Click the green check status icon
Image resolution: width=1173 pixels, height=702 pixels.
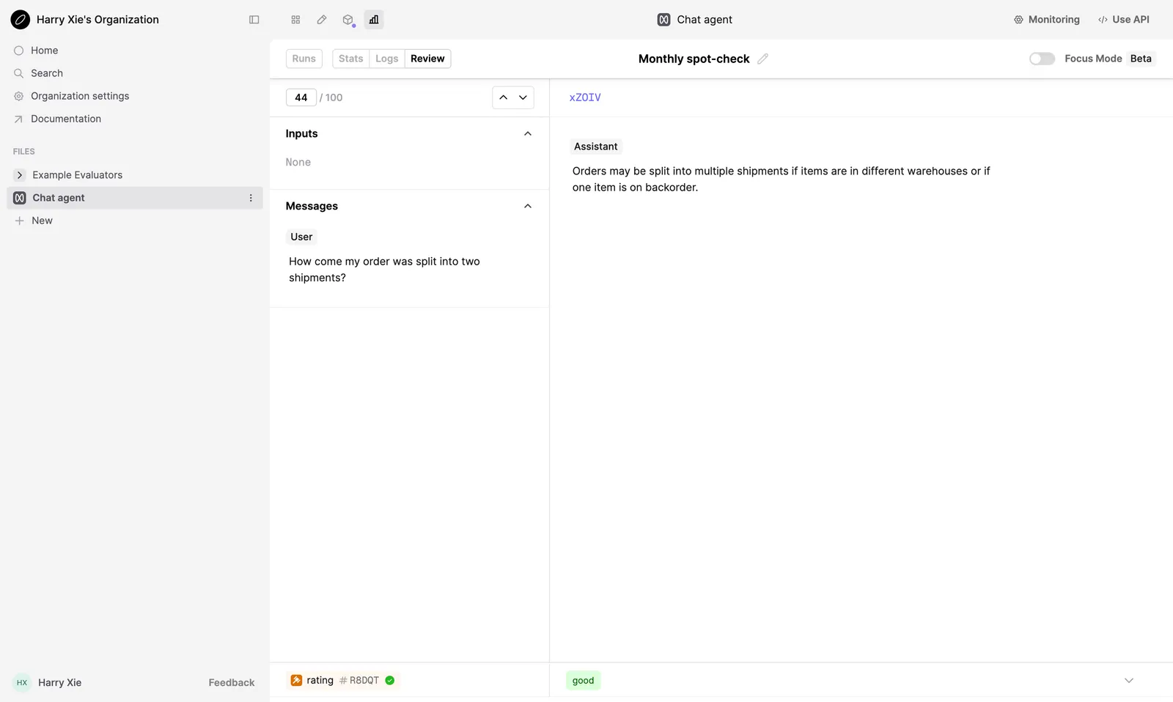click(x=390, y=680)
